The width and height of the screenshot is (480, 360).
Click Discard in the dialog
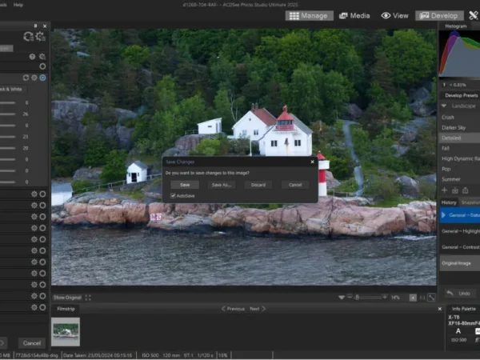(x=258, y=185)
